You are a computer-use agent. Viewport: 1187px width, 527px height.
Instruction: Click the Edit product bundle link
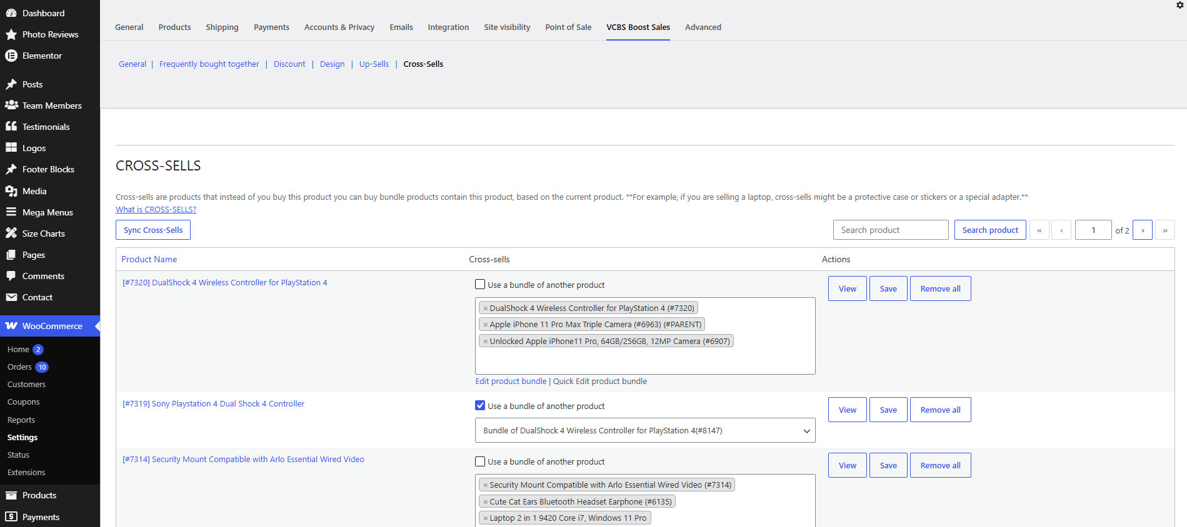click(511, 381)
